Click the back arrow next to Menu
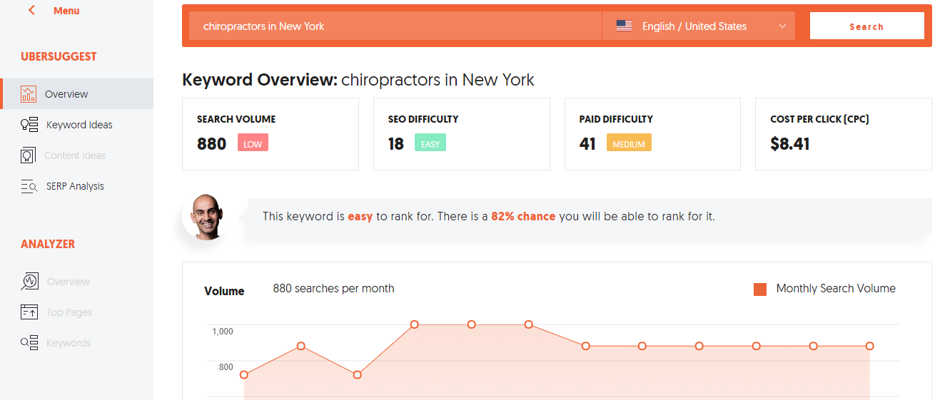940x400 pixels. [x=31, y=11]
